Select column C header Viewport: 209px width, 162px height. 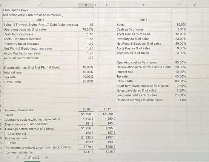pyautogui.click(x=96, y=5)
